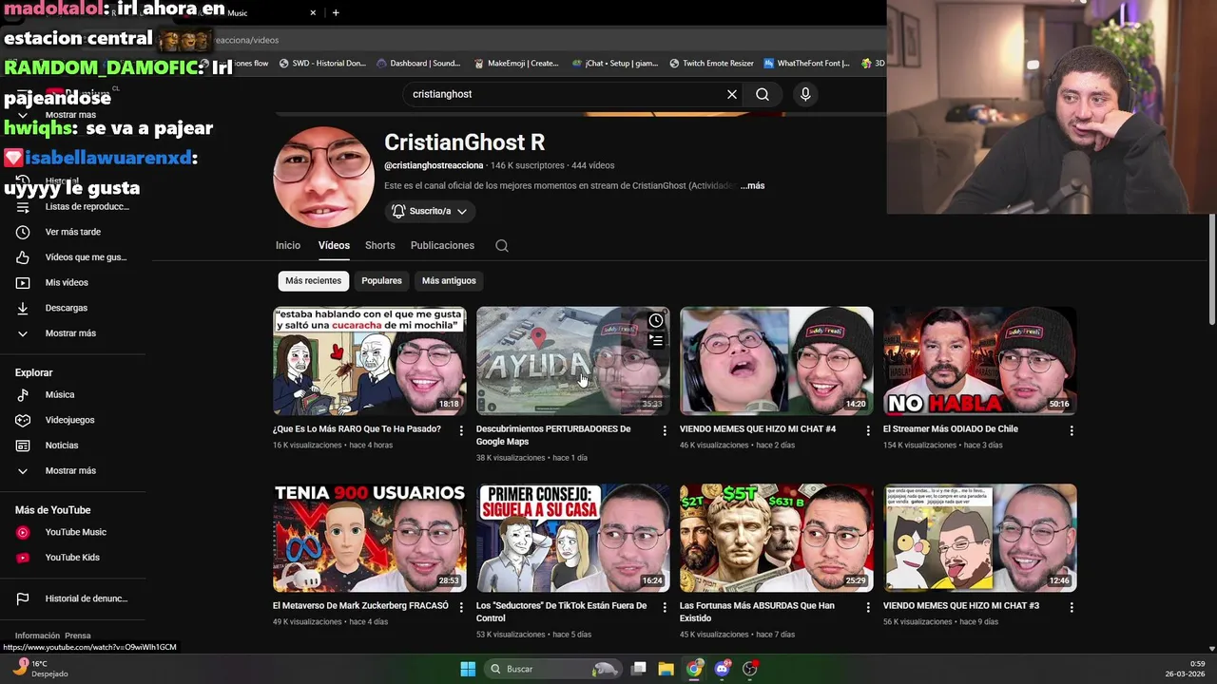Click the Windows taskbar Buscar search box

point(551,669)
